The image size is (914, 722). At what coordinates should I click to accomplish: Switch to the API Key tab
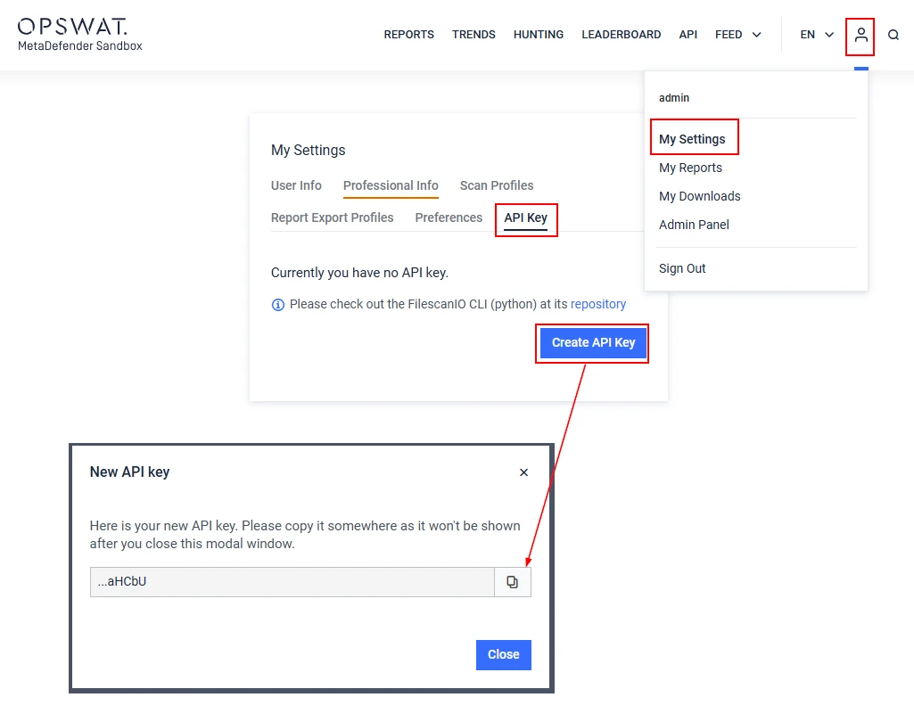tap(526, 217)
